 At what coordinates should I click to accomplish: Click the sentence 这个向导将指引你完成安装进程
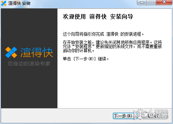pyautogui.click(x=103, y=34)
